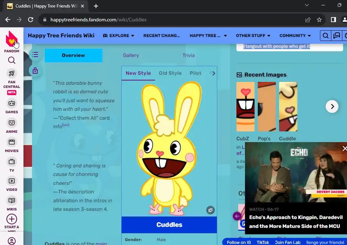The width and height of the screenshot is (347, 245).
Task: Open the table of contents list icon
Action: pyautogui.click(x=35, y=54)
